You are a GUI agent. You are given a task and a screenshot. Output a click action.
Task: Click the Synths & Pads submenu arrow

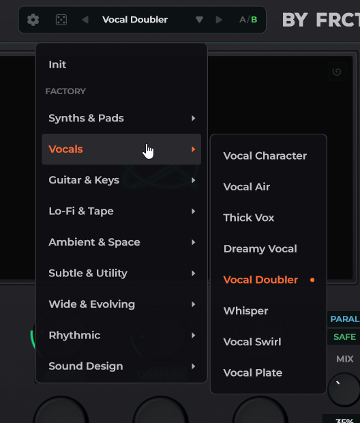[x=193, y=118]
